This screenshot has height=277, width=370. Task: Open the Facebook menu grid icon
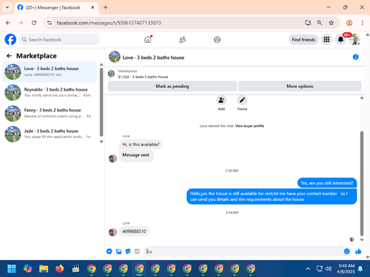click(326, 39)
